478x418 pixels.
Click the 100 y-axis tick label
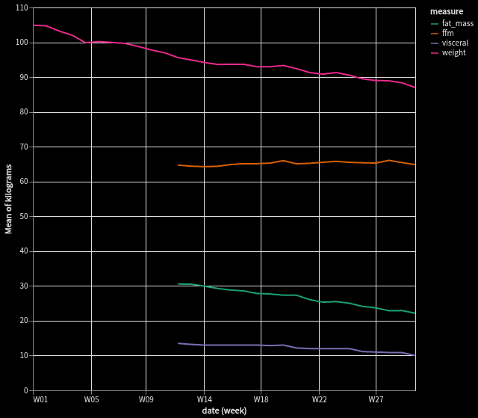22,43
